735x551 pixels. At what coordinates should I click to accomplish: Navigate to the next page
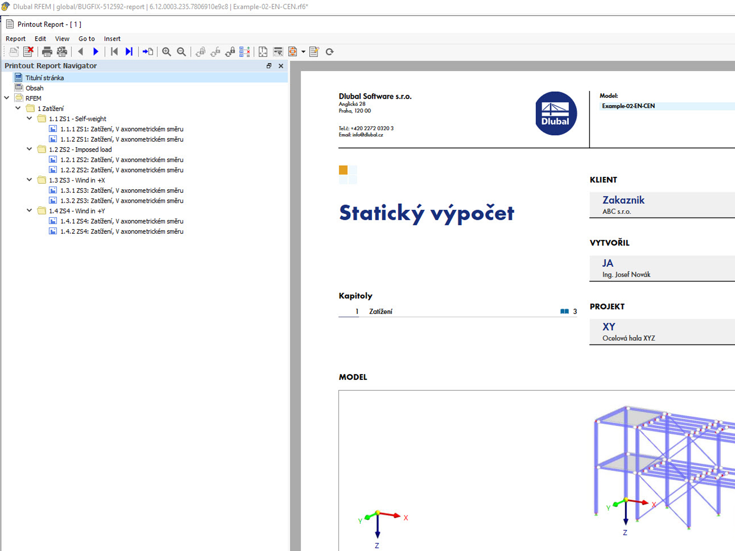[96, 51]
